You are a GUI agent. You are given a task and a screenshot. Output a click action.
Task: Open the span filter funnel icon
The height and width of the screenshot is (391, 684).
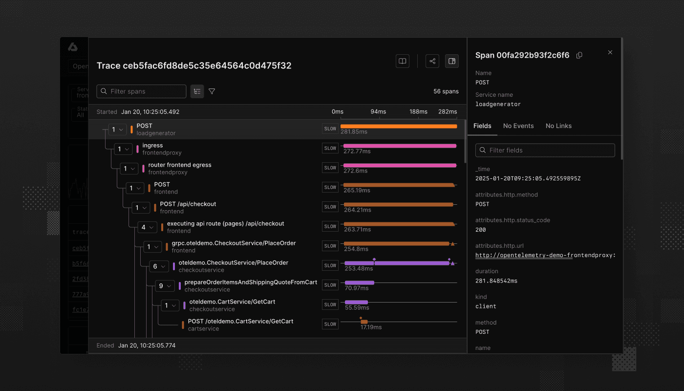tap(212, 91)
